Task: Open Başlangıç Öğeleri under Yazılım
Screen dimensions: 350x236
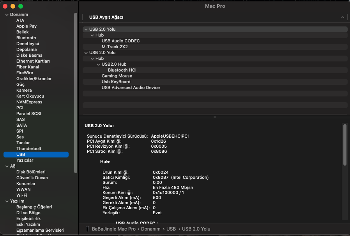Action: pyautogui.click(x=34, y=207)
